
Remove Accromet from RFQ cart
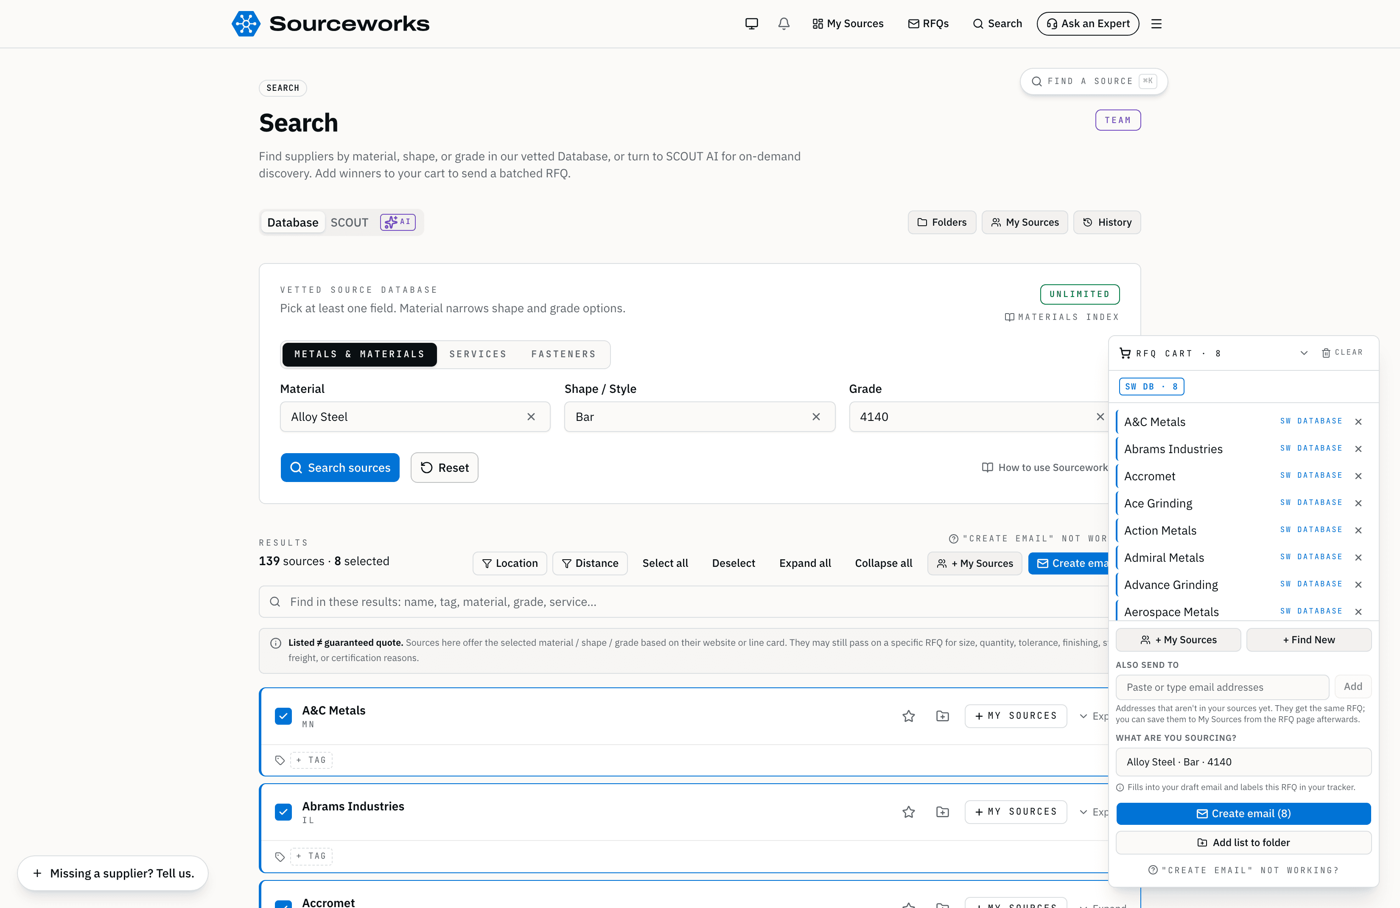1358,476
